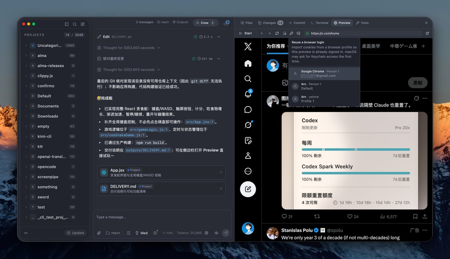This screenshot has height=259, width=450.
Task: Focus the Type a message input field
Action: 162,217
